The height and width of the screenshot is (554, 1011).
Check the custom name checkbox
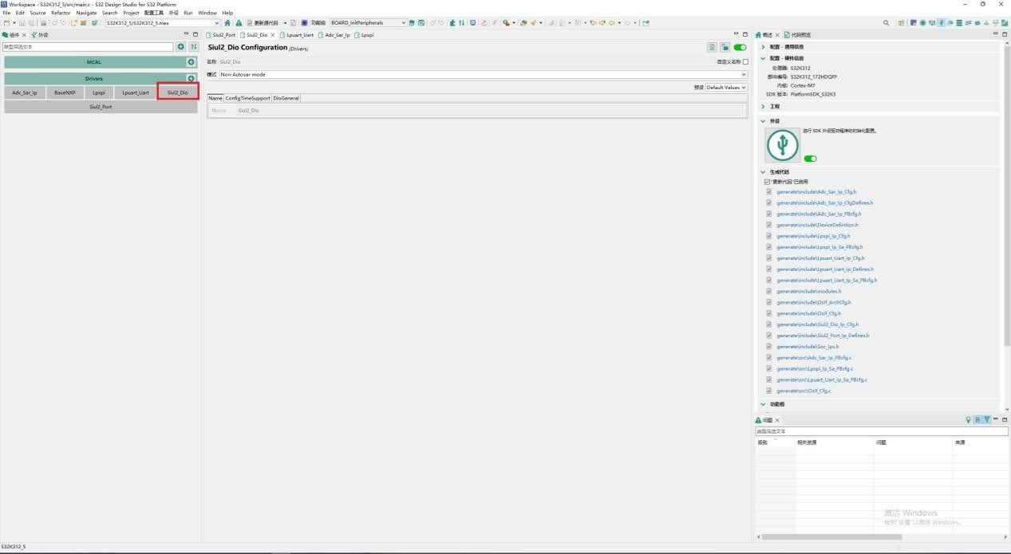point(745,61)
